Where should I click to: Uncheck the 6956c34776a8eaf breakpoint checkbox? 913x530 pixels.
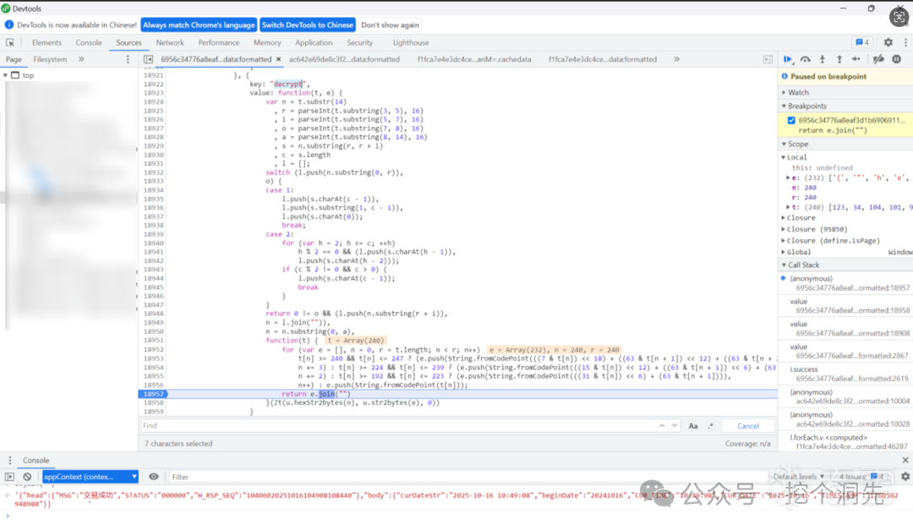click(x=791, y=121)
